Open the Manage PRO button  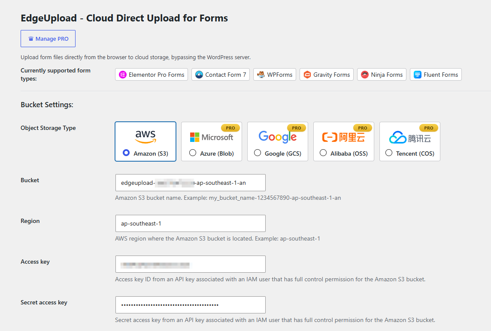48,39
